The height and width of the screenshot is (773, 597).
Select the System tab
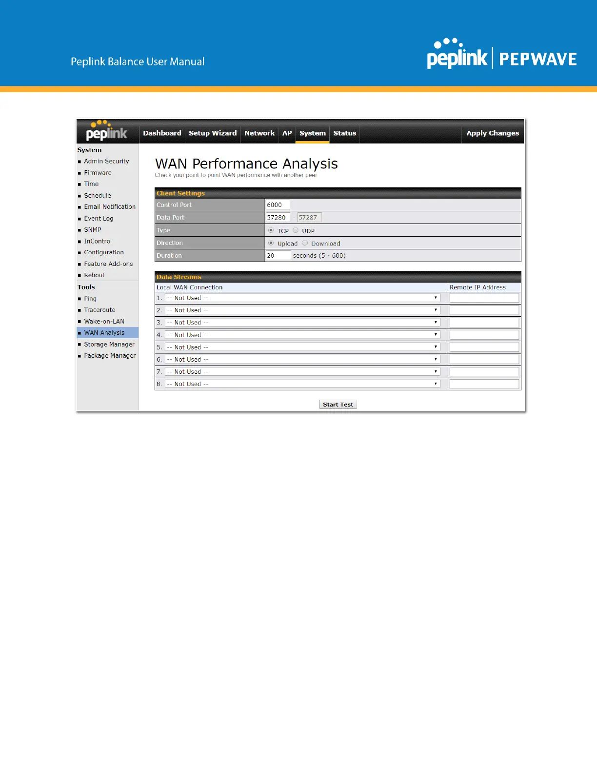click(313, 133)
